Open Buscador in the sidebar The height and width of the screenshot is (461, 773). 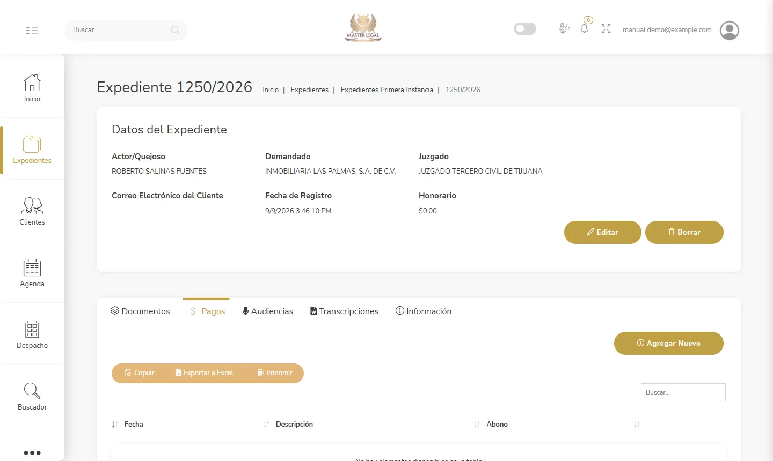pyautogui.click(x=32, y=396)
